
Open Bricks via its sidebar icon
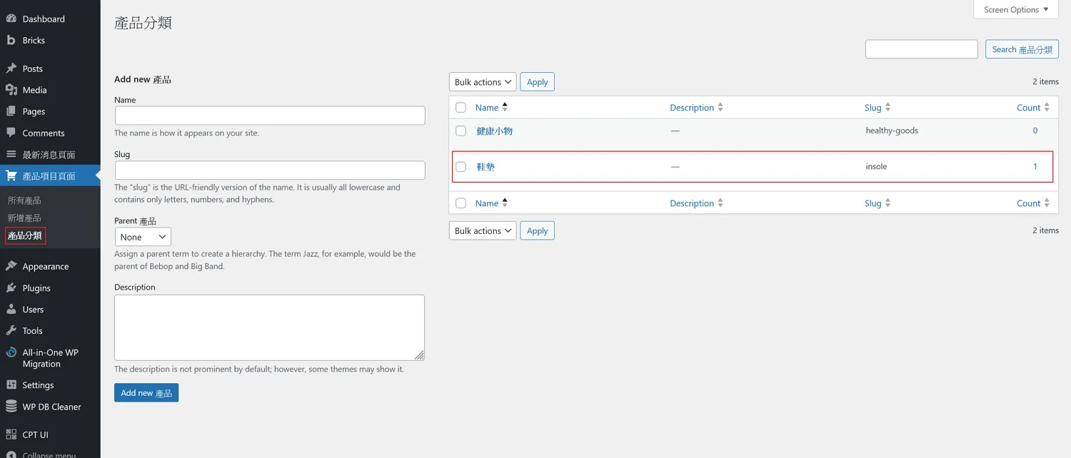click(x=11, y=41)
